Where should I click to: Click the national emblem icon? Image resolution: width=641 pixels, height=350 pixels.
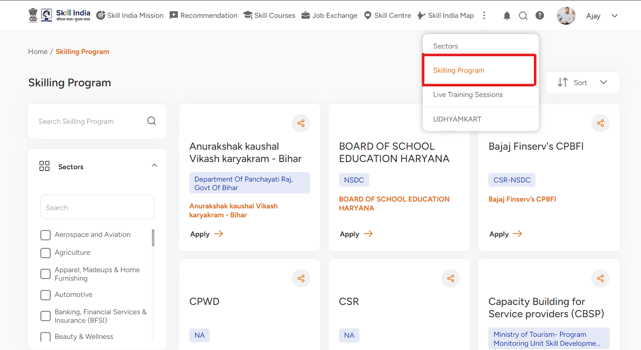pyautogui.click(x=33, y=15)
